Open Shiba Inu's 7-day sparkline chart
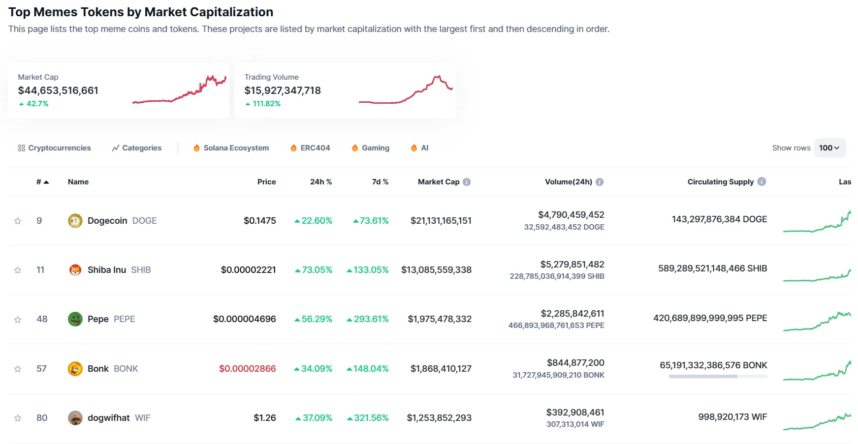Image resolution: width=858 pixels, height=444 pixels. (x=817, y=275)
